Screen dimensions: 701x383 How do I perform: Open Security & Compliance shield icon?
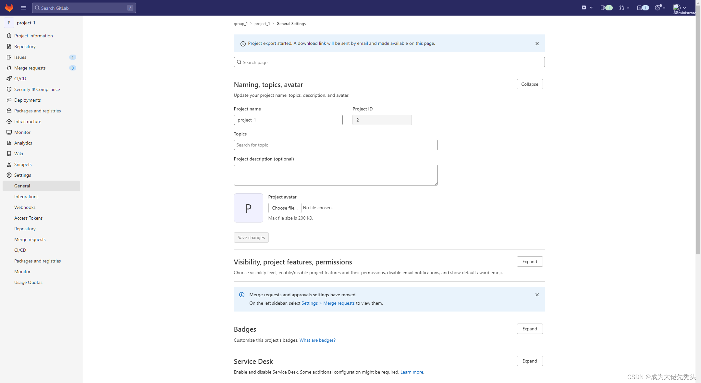point(9,89)
